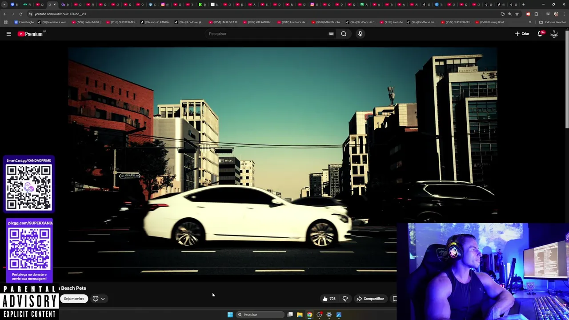Open Chrome from the taskbar
Screen dimensions: 569x320
(x=309, y=315)
